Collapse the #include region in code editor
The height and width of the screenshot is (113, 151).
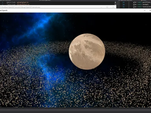pyautogui.click(x=7, y=2)
